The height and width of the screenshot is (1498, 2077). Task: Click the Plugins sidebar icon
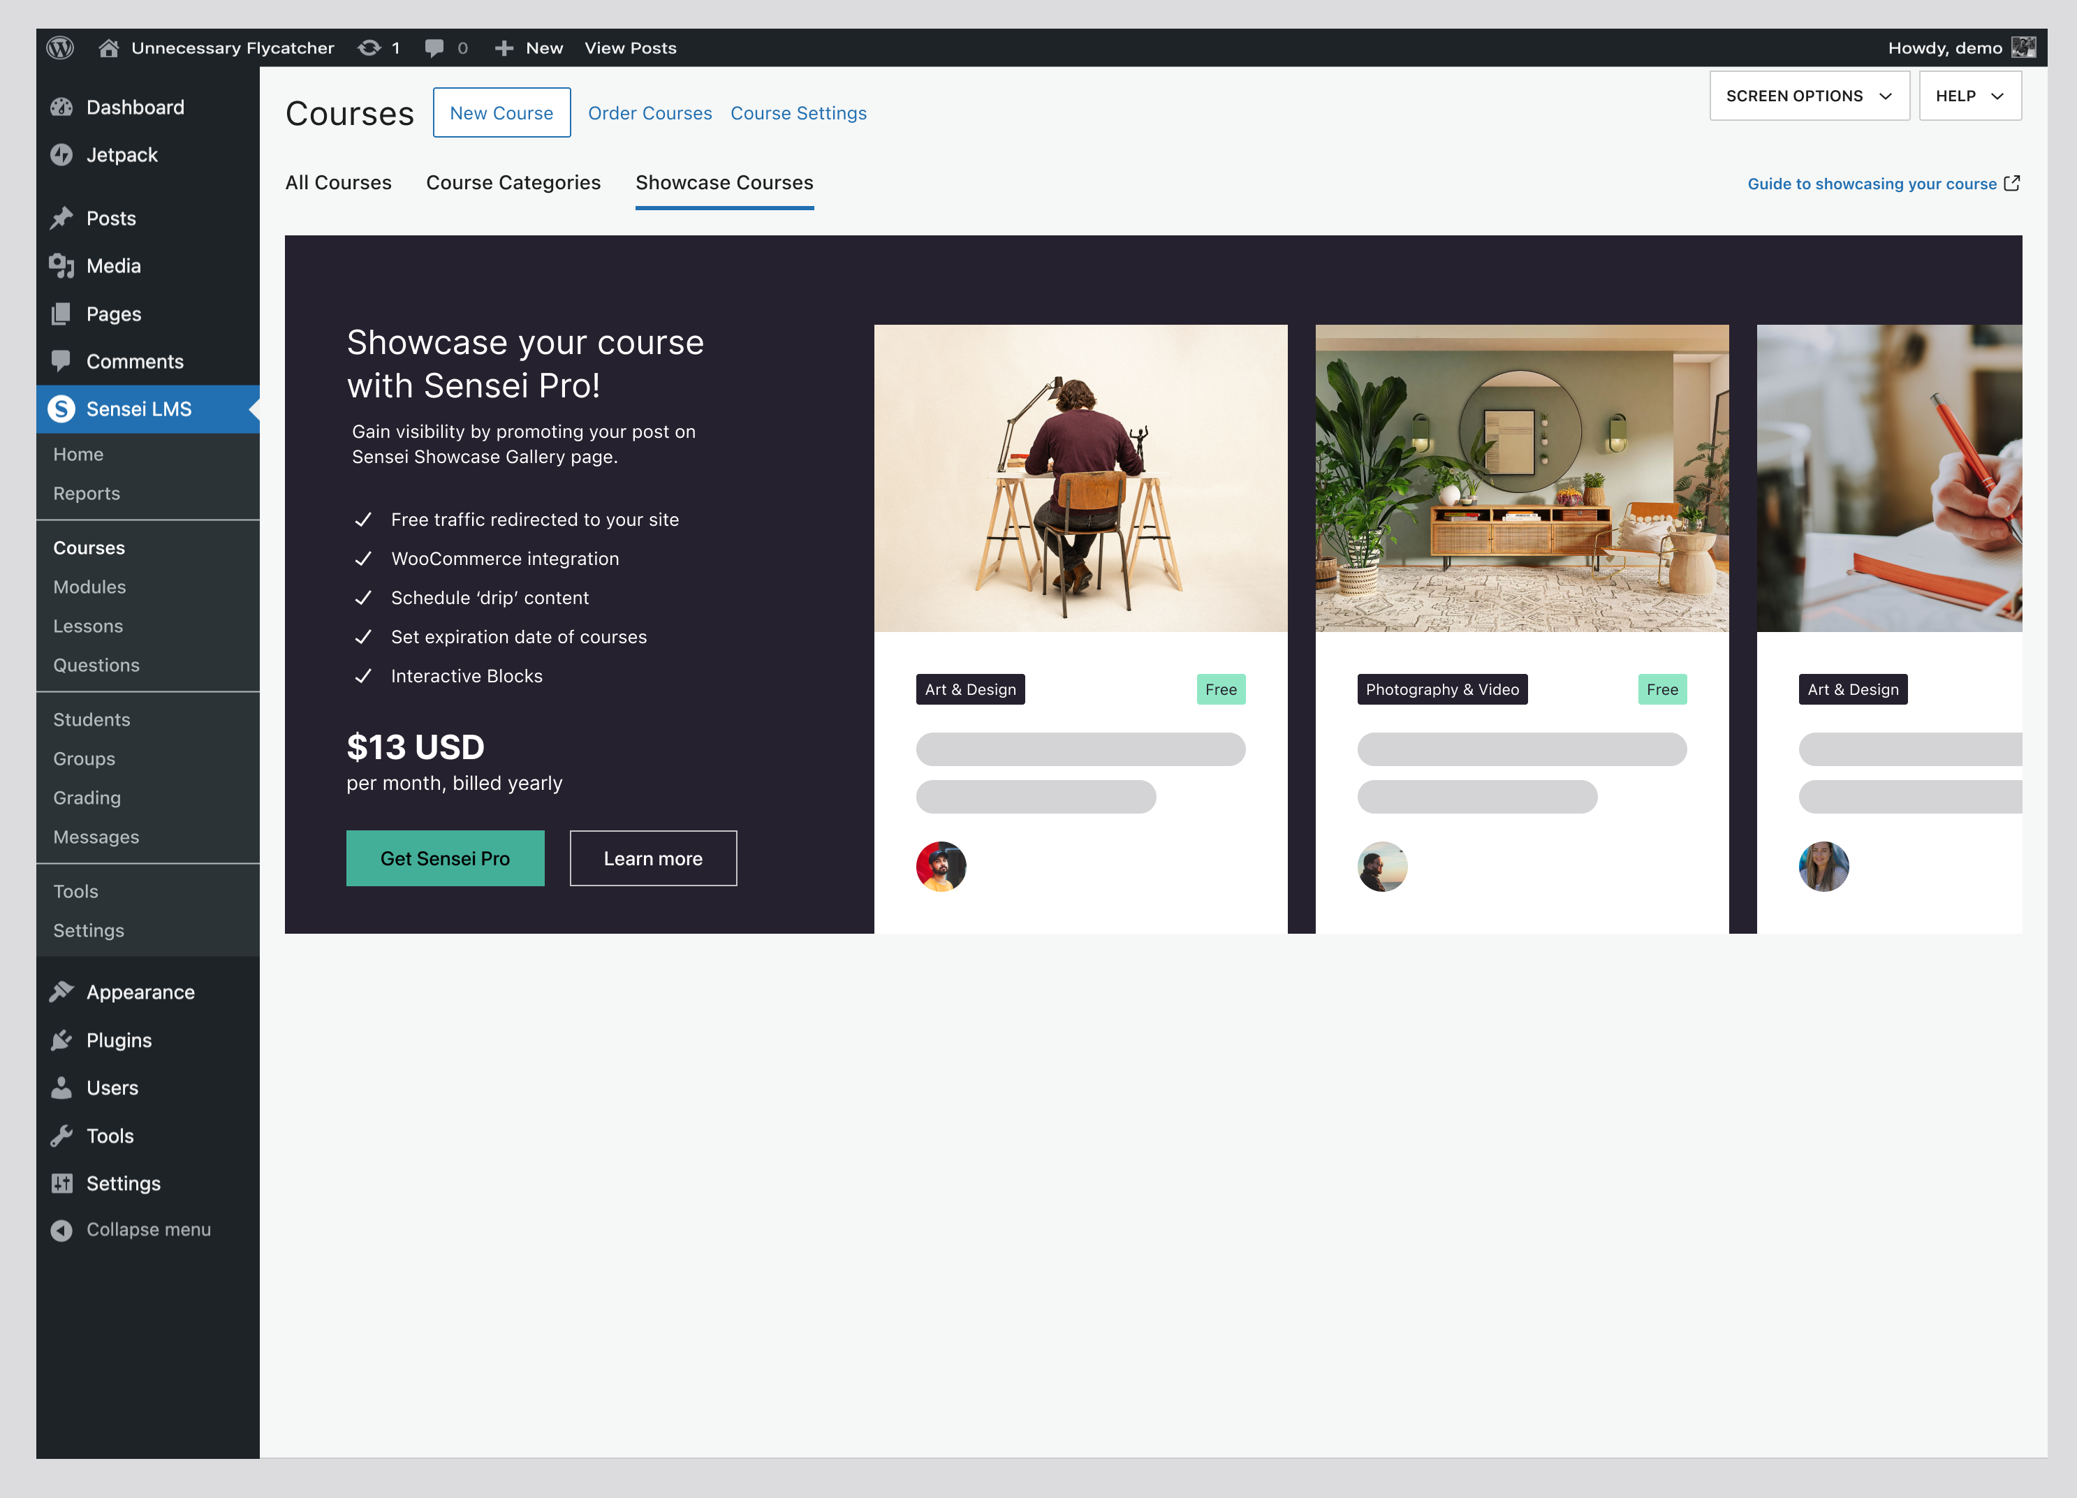(61, 1040)
